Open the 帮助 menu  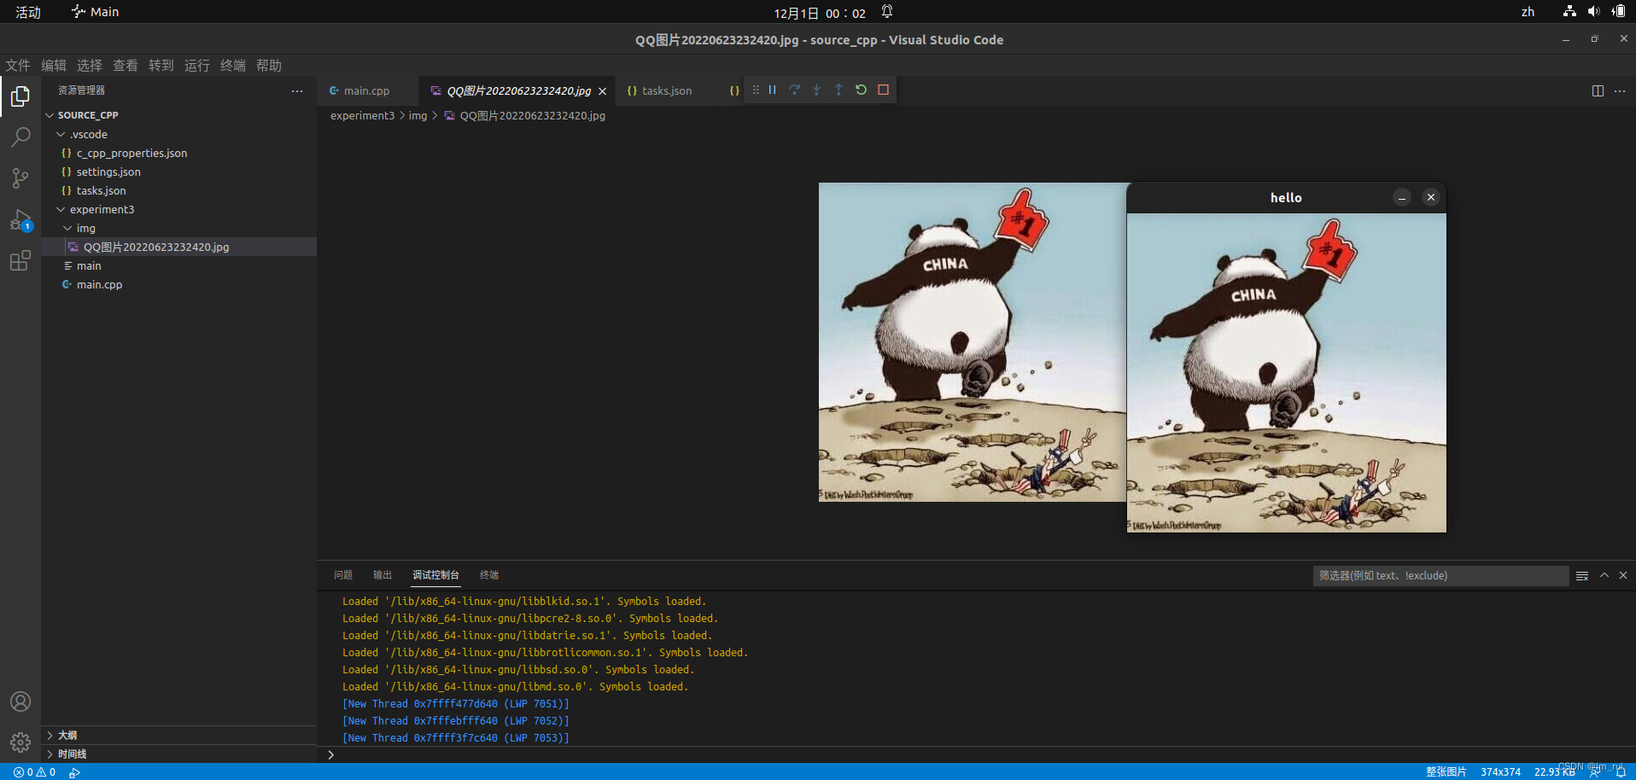(269, 66)
